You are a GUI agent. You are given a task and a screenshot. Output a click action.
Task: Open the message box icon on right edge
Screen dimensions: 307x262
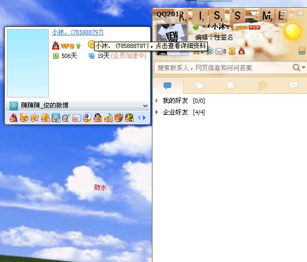(x=302, y=51)
